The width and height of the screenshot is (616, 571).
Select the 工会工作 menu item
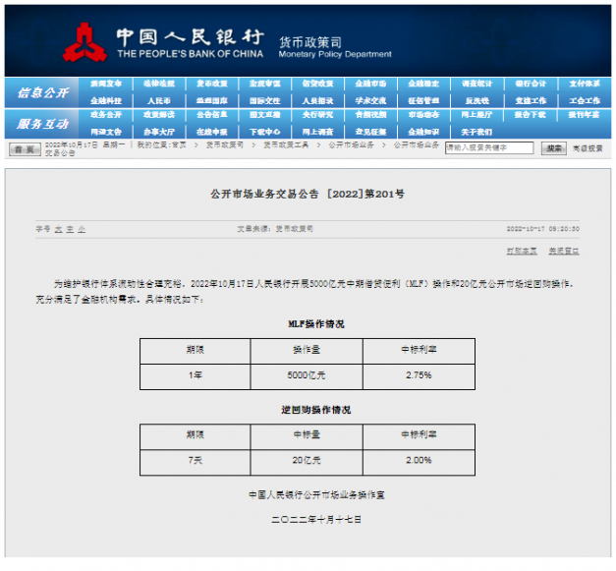(x=585, y=101)
